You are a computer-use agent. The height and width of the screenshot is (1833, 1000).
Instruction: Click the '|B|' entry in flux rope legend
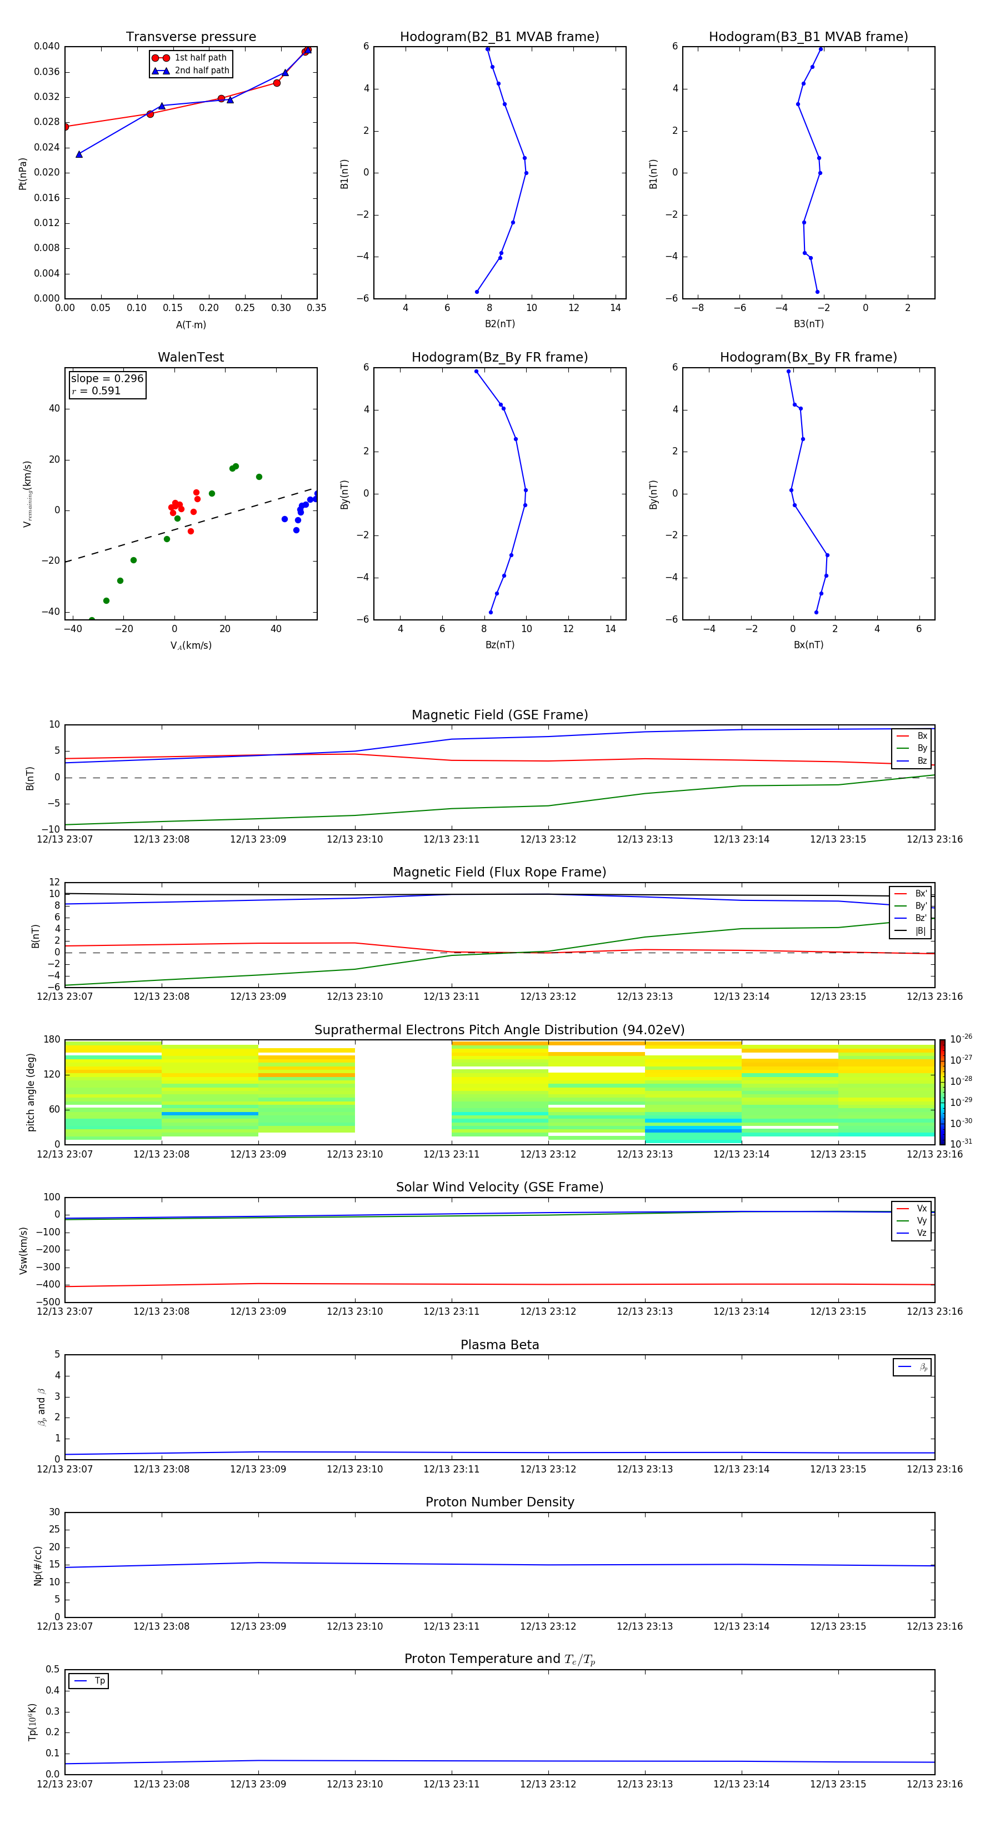click(x=911, y=931)
